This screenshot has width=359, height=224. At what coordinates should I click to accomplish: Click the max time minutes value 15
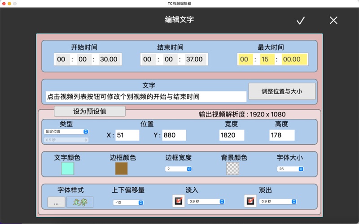267,59
